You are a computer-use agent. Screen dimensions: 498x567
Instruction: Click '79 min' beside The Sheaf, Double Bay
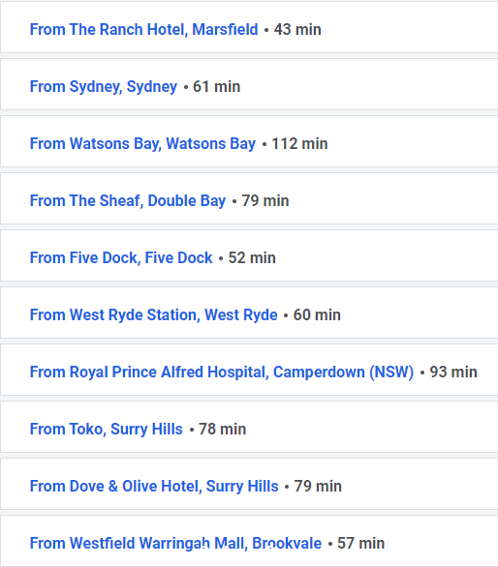click(265, 201)
